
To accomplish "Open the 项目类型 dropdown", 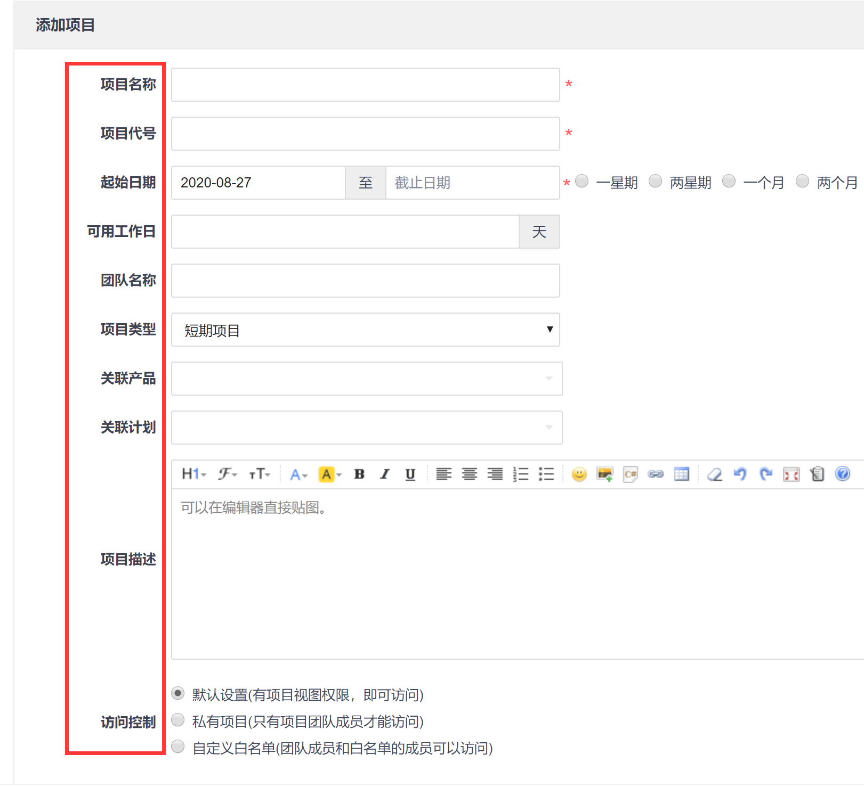I will pos(366,330).
